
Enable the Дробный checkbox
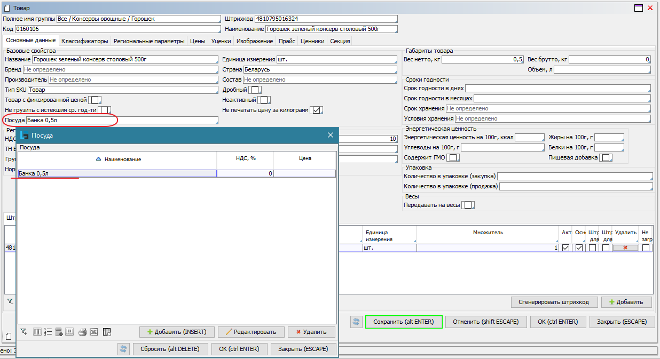coord(255,90)
